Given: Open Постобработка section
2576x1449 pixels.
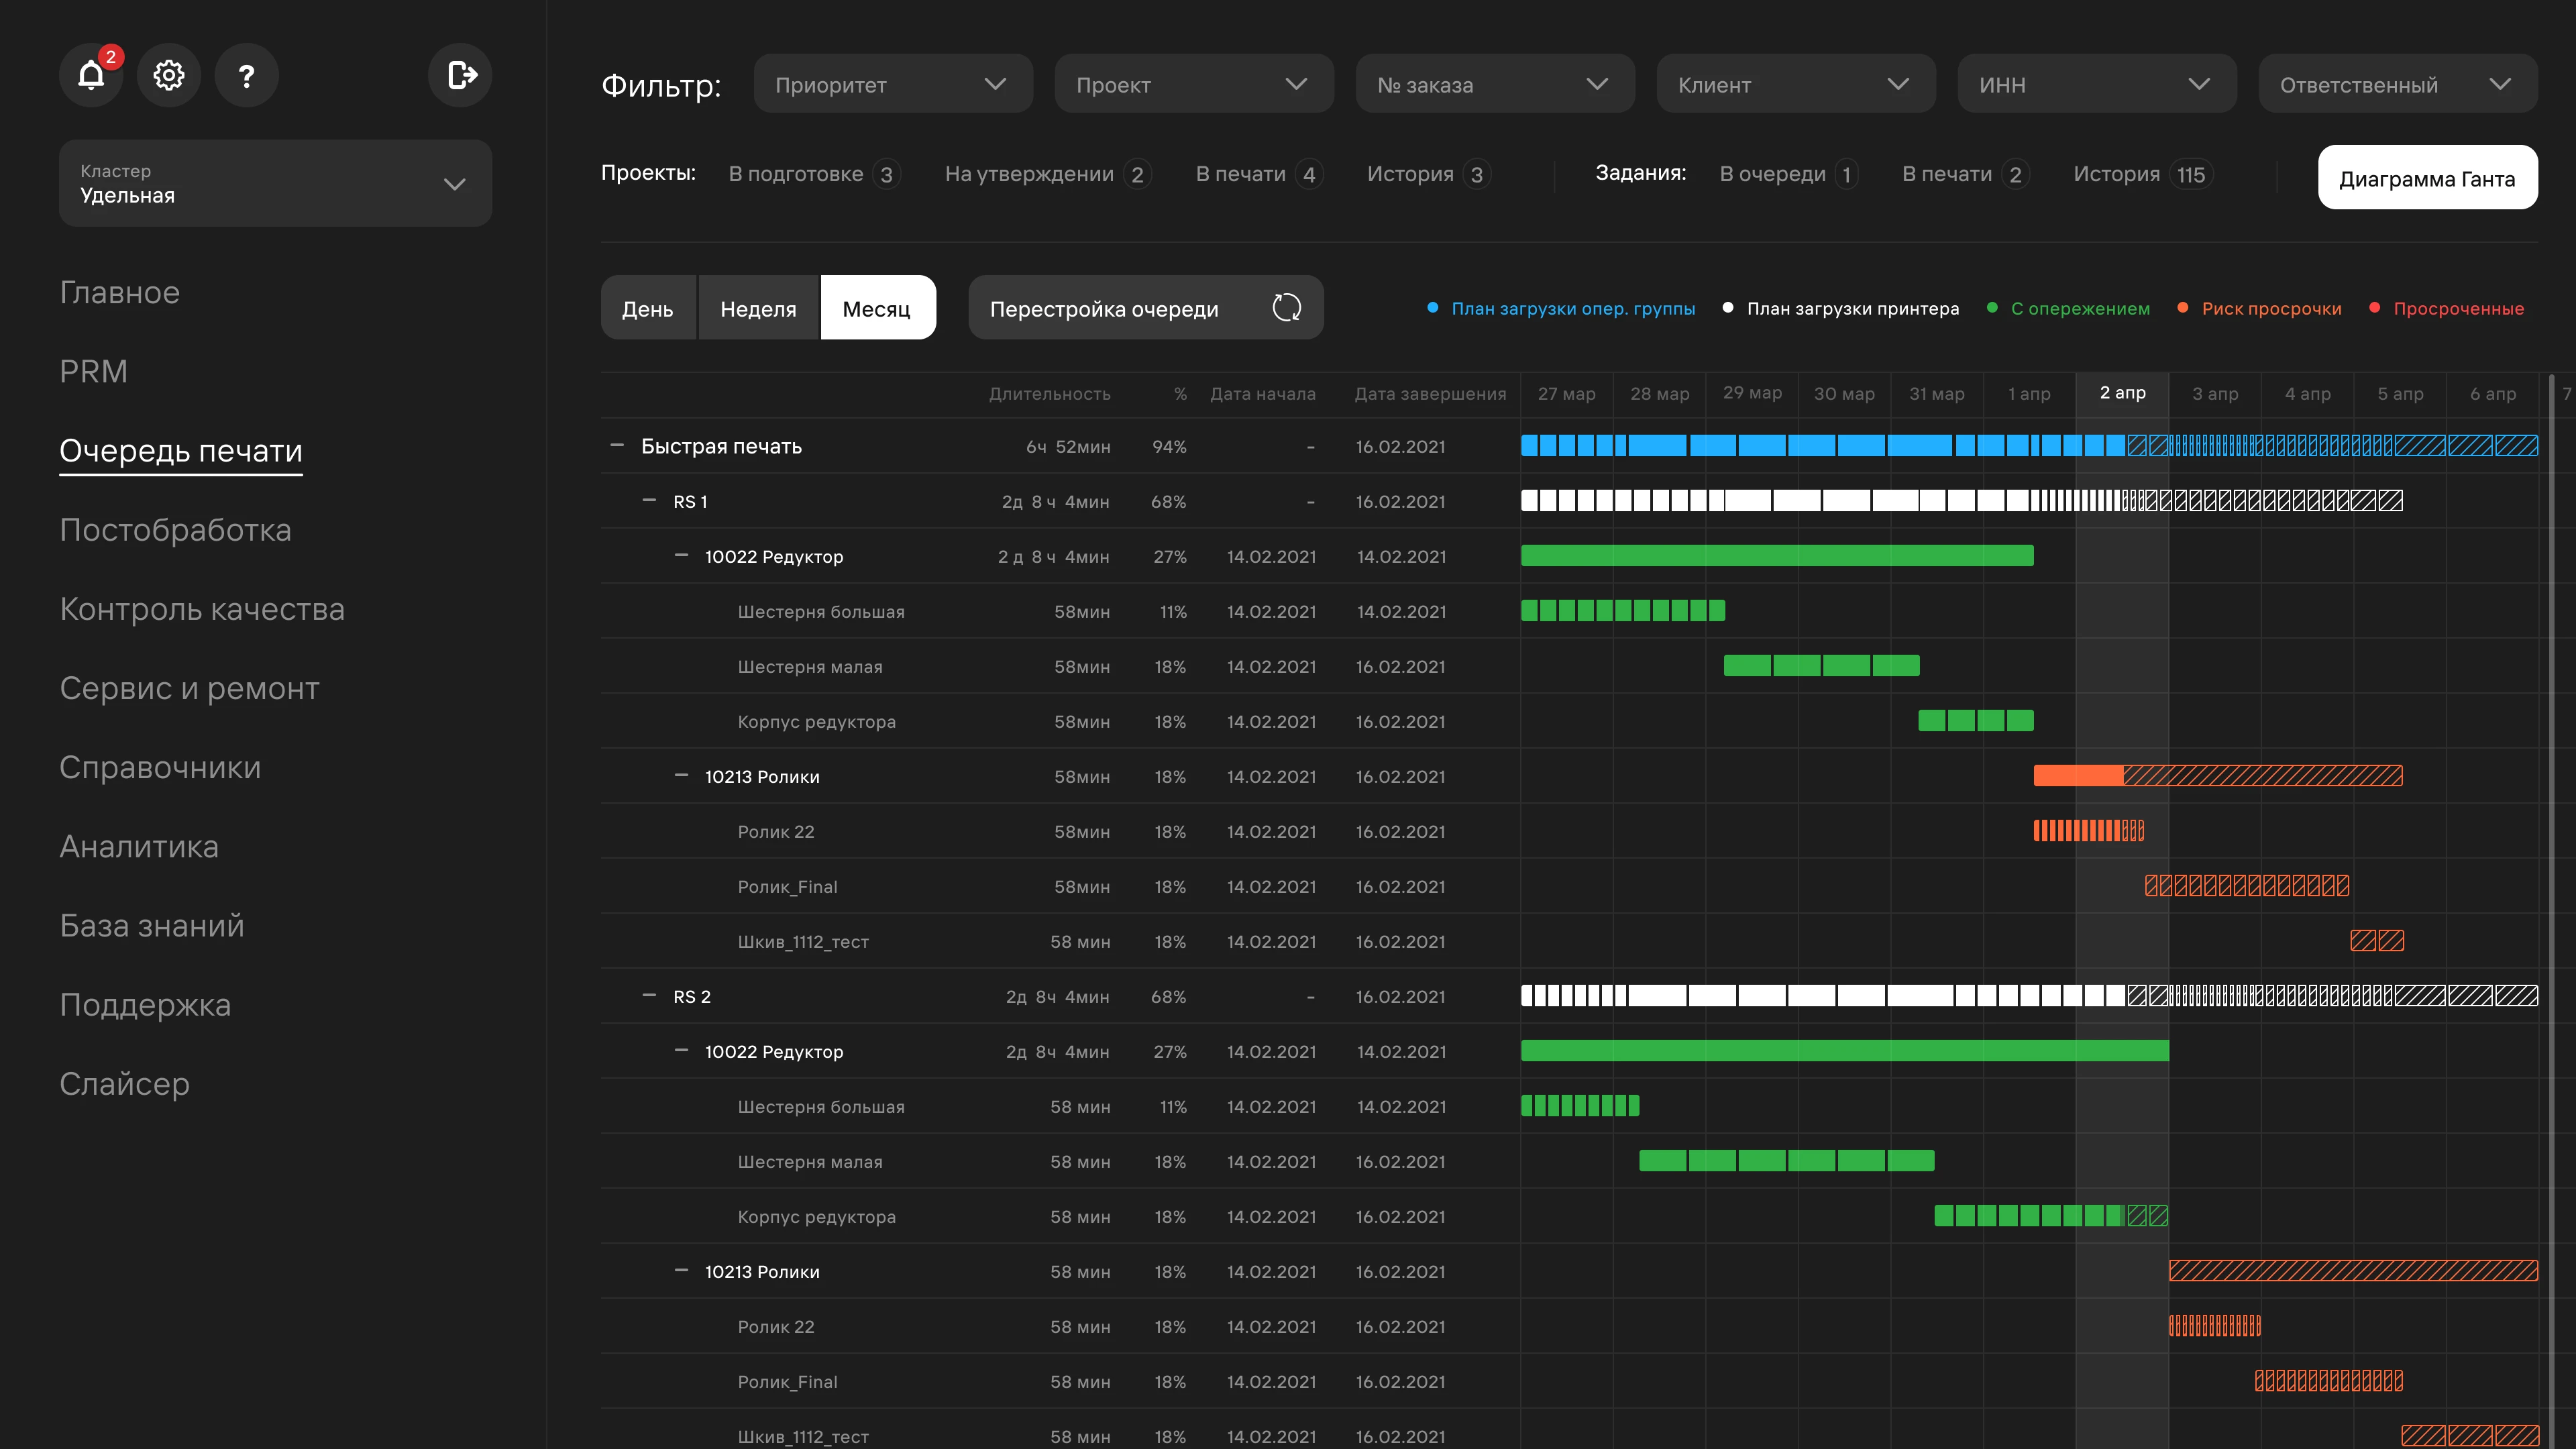Looking at the screenshot, I should tap(175, 530).
